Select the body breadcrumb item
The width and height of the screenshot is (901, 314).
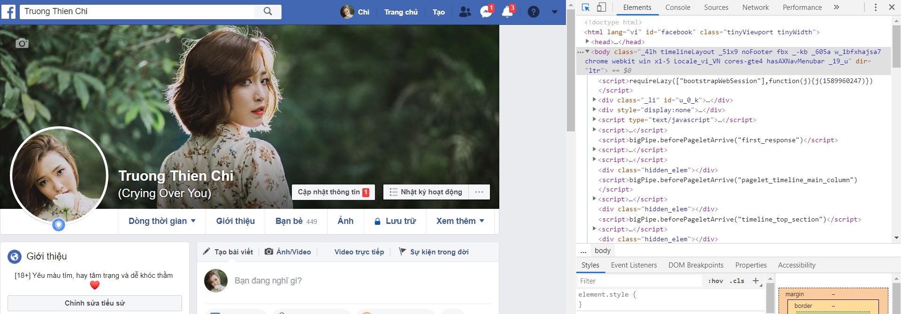603,251
